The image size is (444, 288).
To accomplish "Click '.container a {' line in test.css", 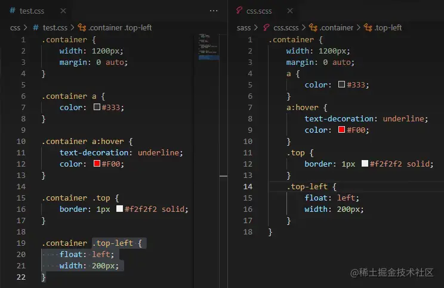I will tap(73, 96).
